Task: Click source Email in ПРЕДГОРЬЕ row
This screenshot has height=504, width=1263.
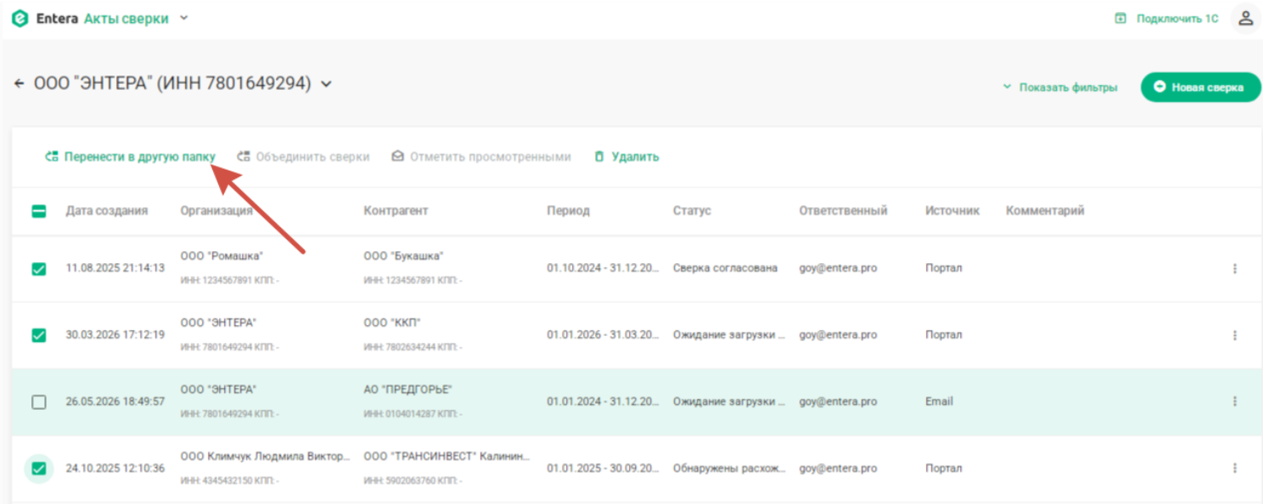Action: (939, 401)
